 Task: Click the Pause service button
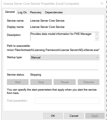65,82
